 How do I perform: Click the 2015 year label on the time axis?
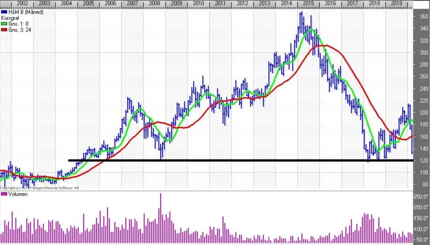(x=308, y=3)
